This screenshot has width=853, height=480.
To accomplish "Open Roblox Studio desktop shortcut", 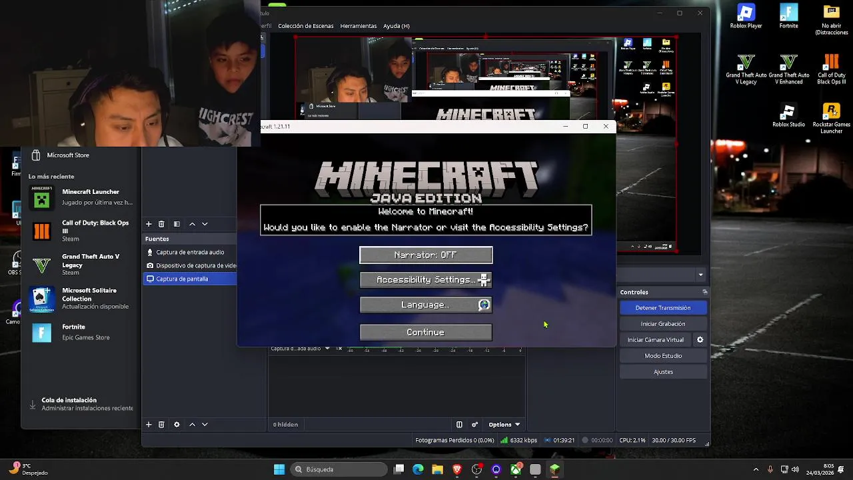I will pyautogui.click(x=788, y=115).
